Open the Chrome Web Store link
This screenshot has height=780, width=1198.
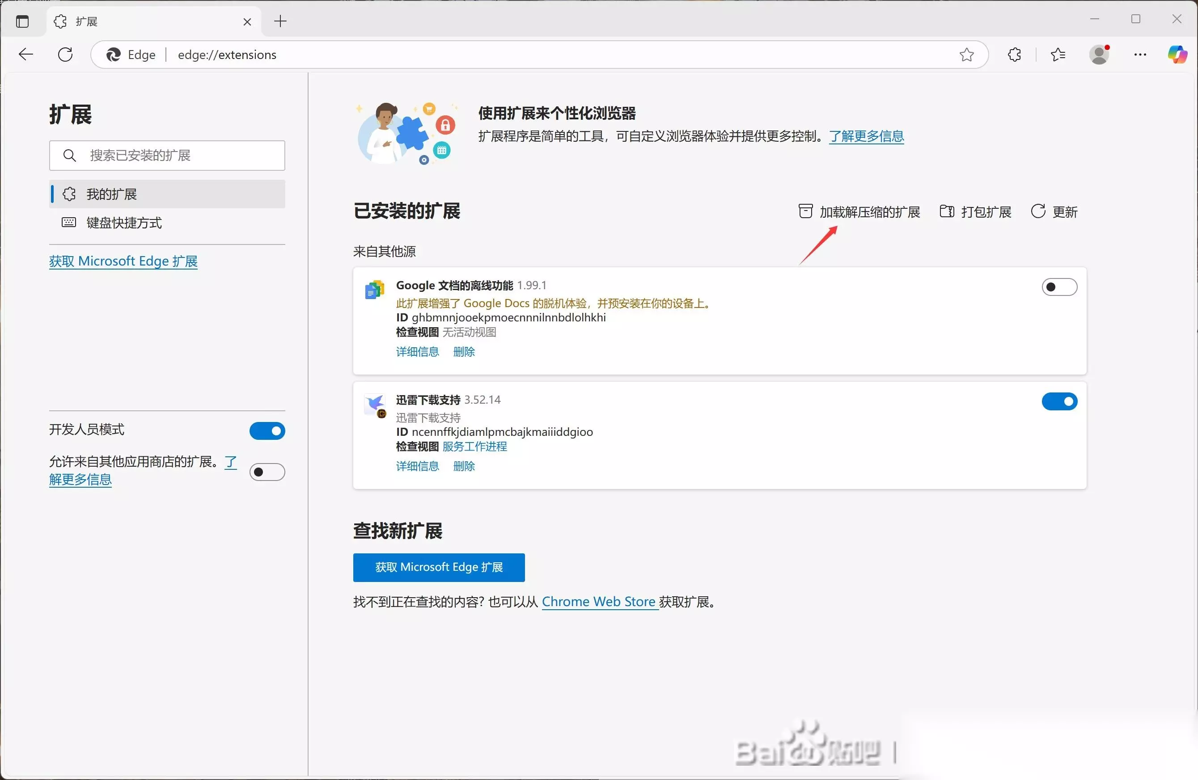pos(600,602)
